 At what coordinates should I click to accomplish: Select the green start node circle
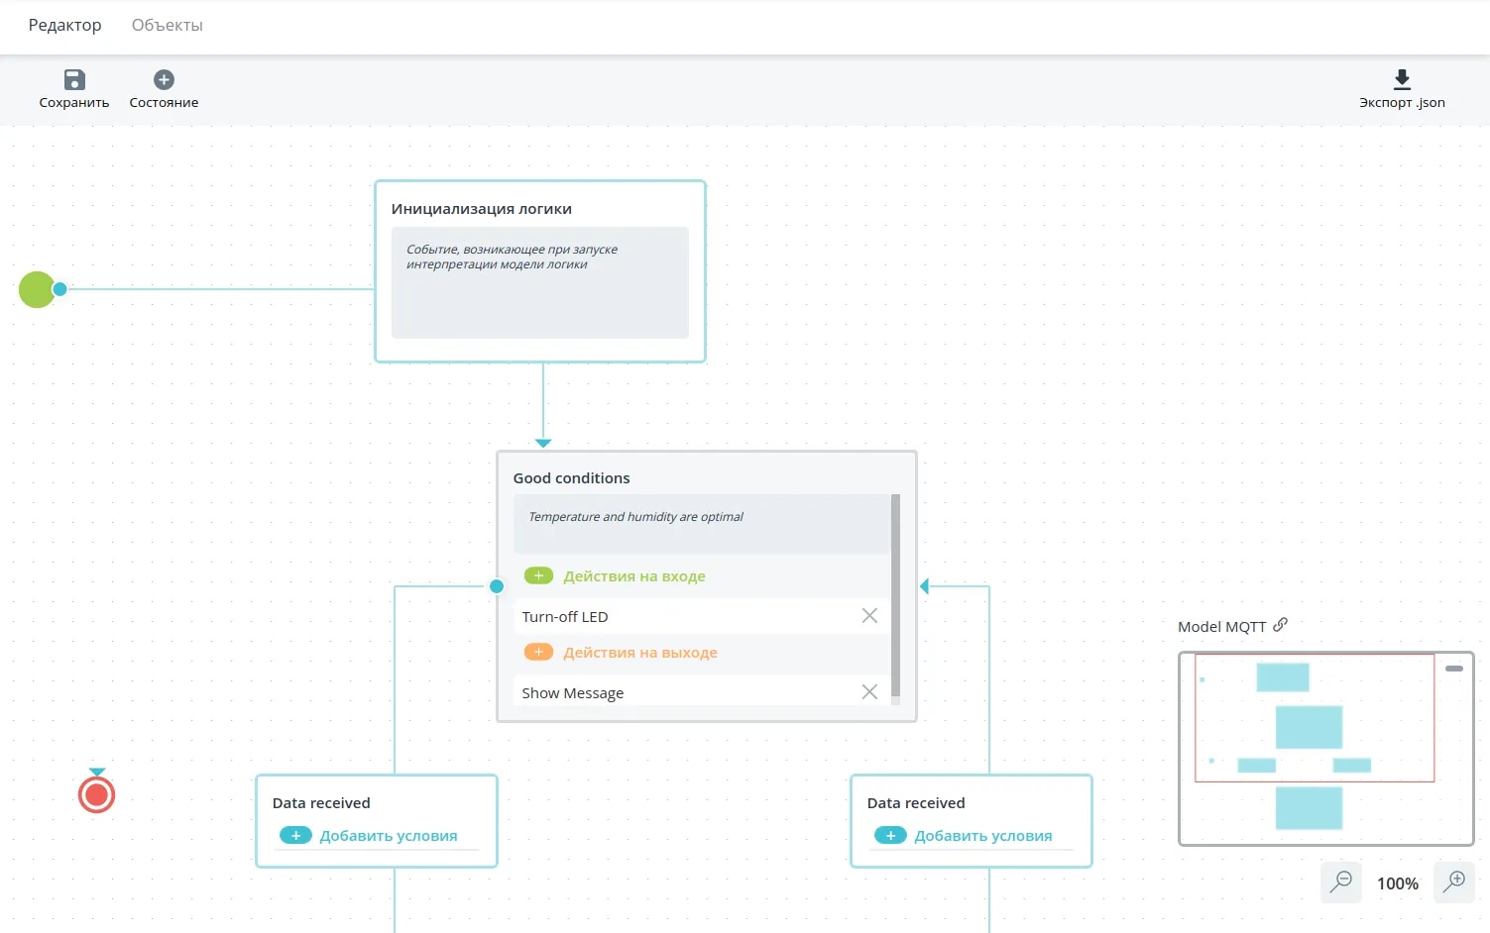(37, 289)
